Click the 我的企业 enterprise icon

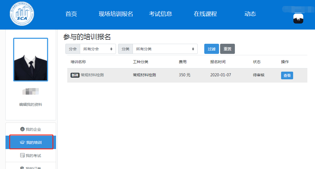pos(22,129)
